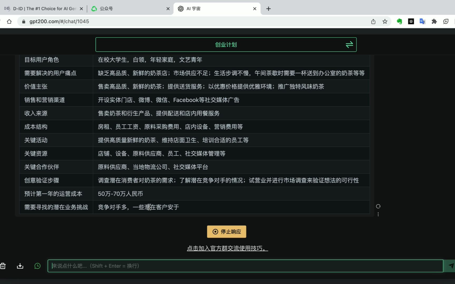The image size is (455, 284).
Task: Bookmark this page with the star icon
Action: click(385, 22)
